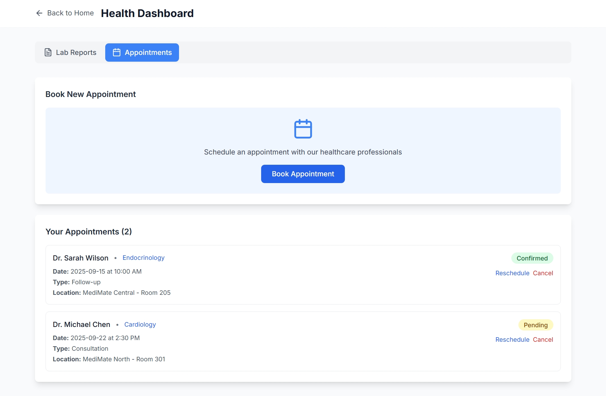
Task: Cancel Dr. Michael Chen's appointment
Action: 543,339
